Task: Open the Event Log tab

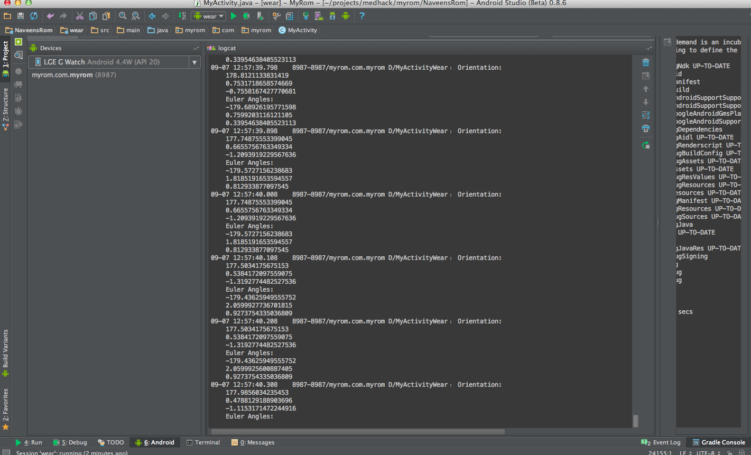Action: (661, 442)
